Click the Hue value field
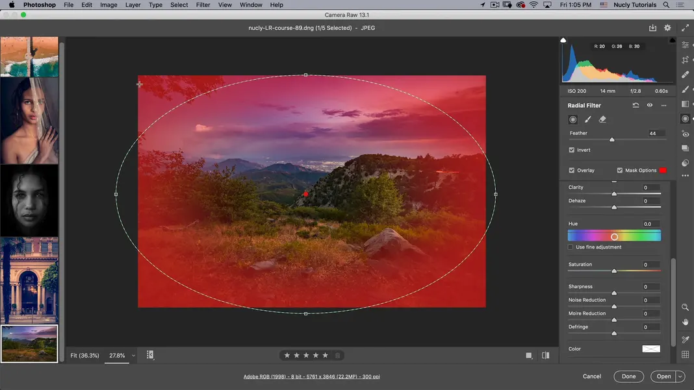The height and width of the screenshot is (390, 694). [650, 224]
